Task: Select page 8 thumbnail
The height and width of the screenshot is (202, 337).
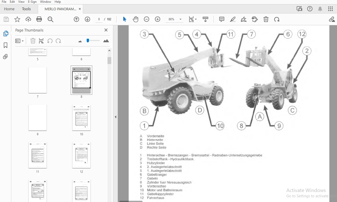Action: pyautogui.click(x=81, y=80)
